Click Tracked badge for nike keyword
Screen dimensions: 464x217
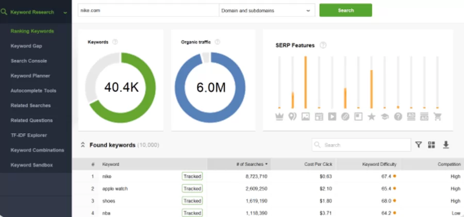click(192, 176)
